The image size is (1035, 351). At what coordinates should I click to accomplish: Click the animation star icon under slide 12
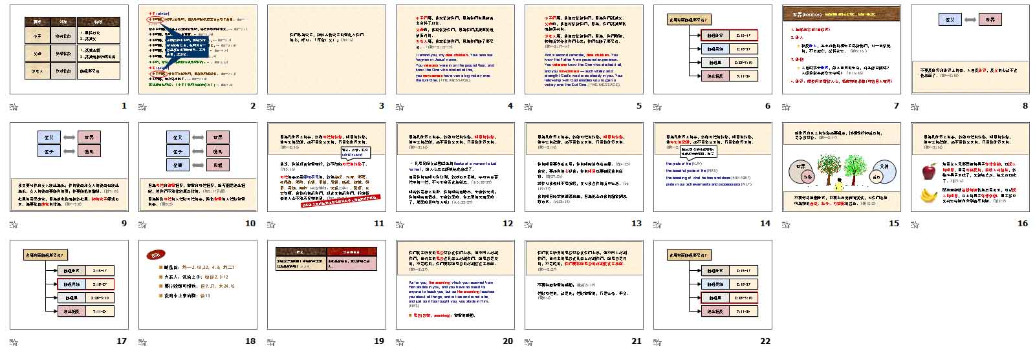[x=400, y=225]
